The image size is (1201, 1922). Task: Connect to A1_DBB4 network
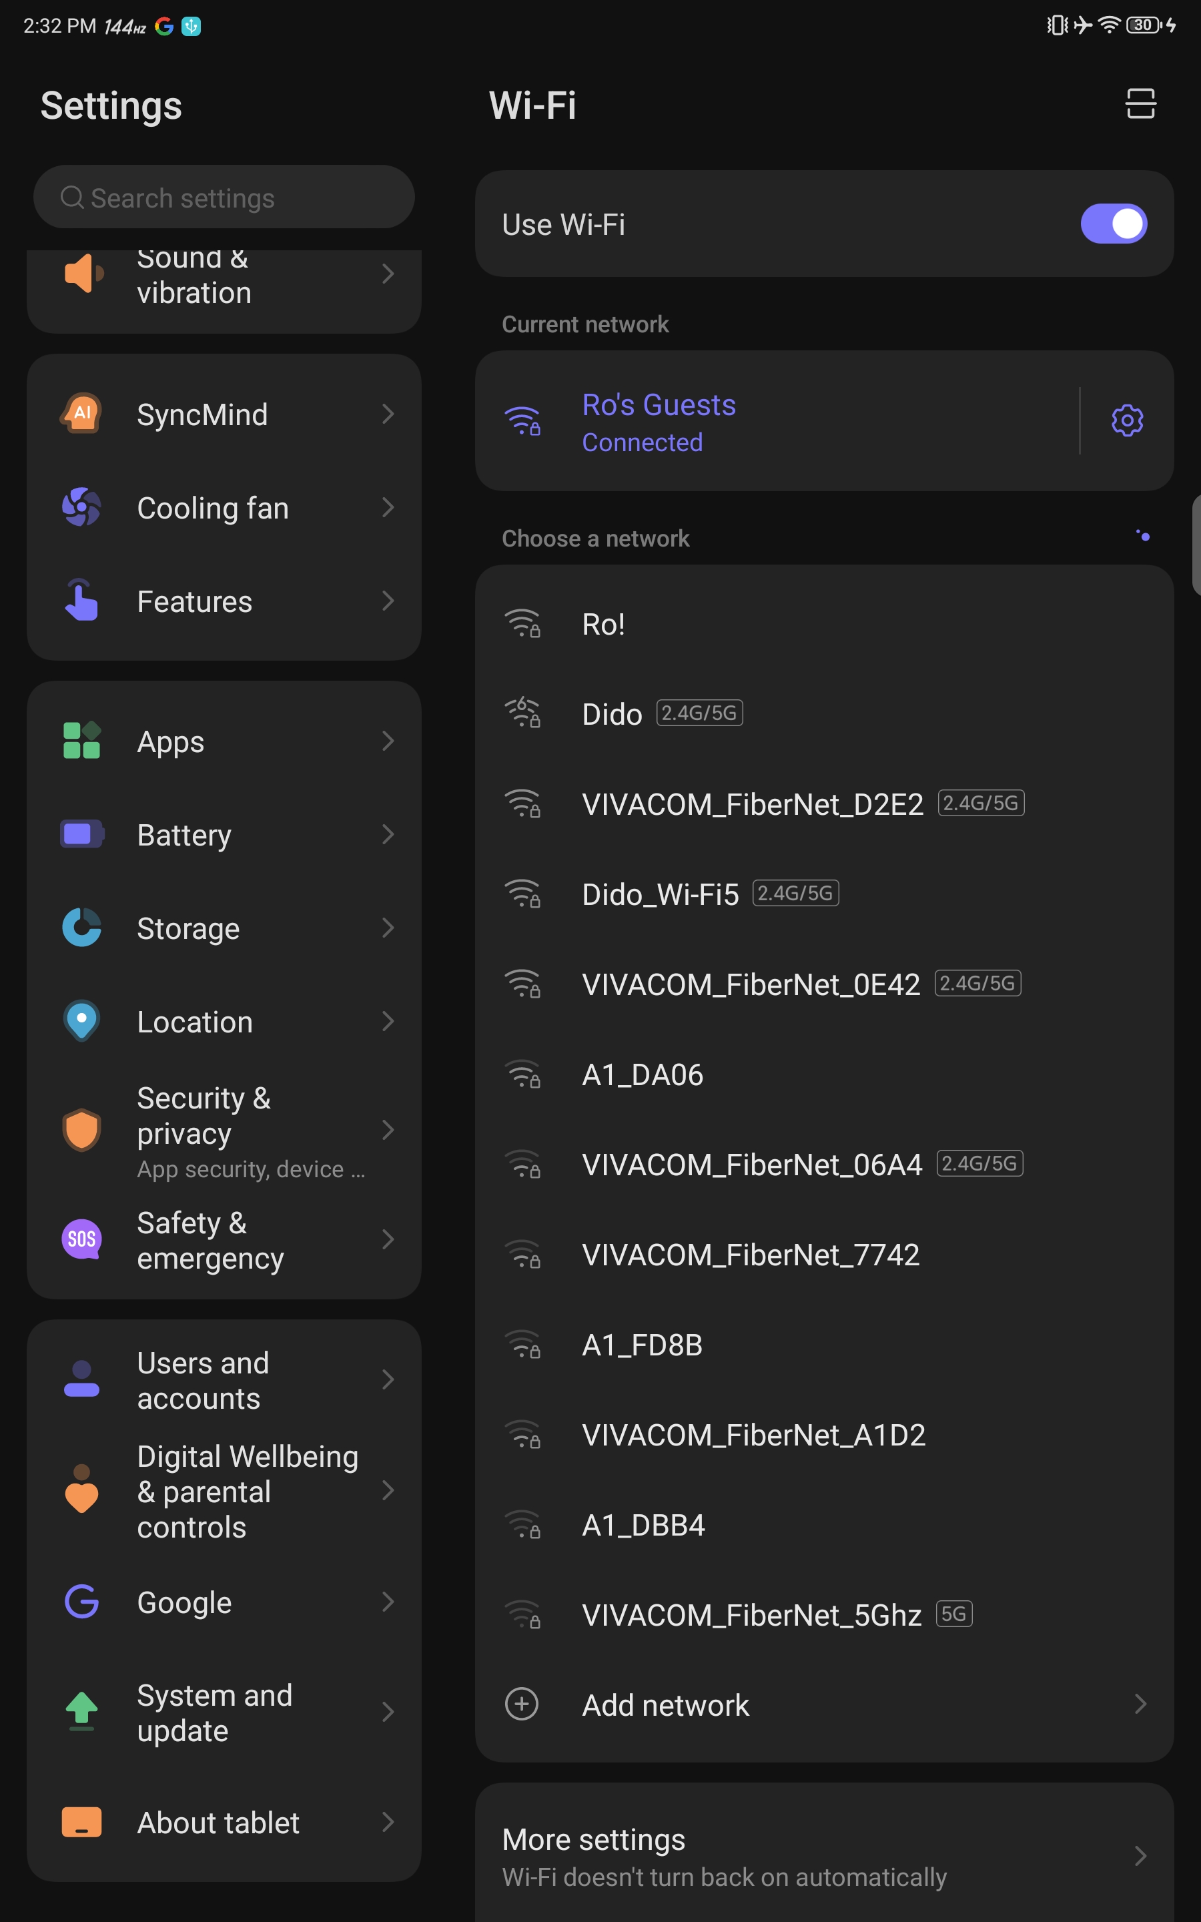(x=825, y=1525)
